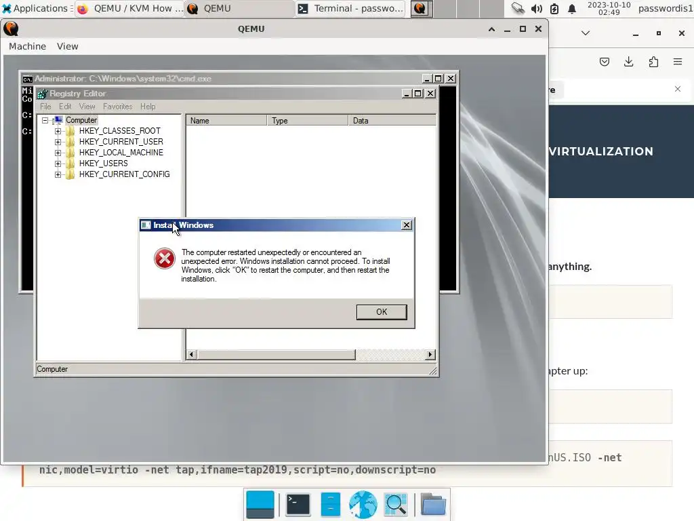This screenshot has width=694, height=521.
Task: Close the Firefox find bar X
Action: coord(678,89)
